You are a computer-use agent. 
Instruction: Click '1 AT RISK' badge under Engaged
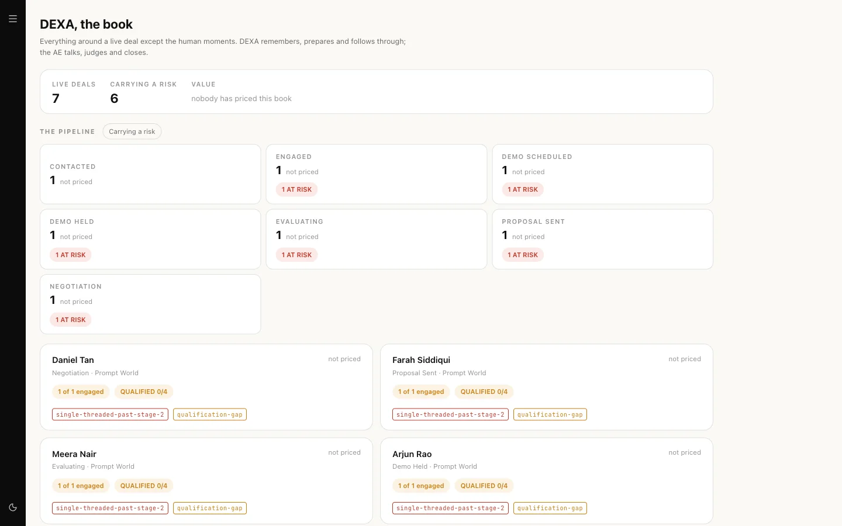pyautogui.click(x=296, y=189)
